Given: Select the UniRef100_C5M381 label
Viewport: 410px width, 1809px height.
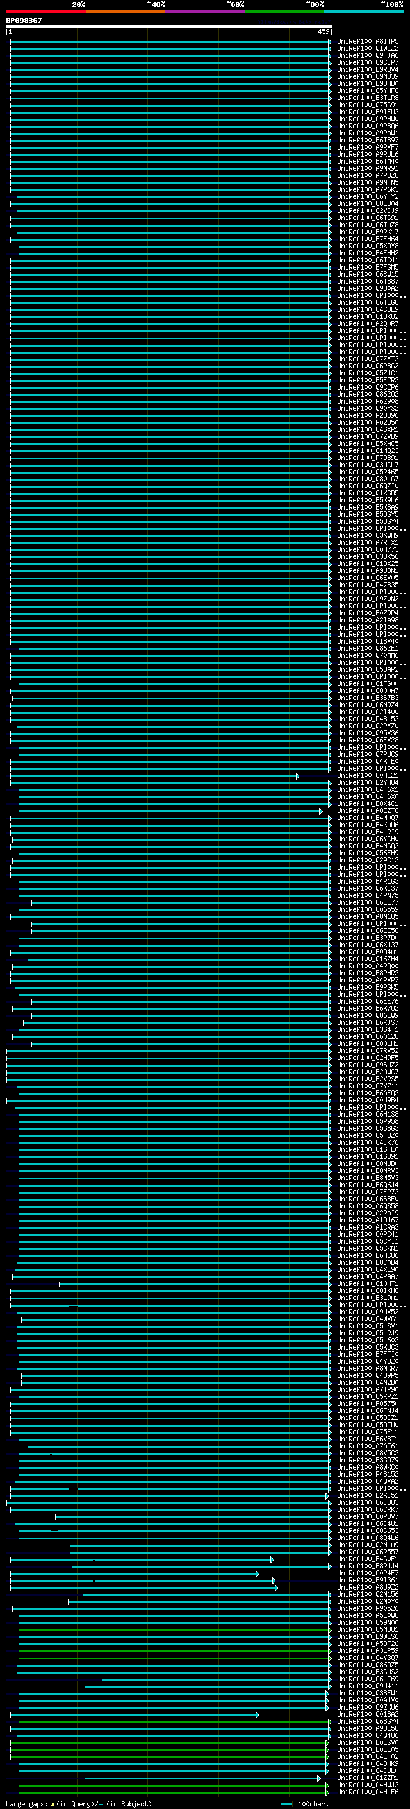Looking at the screenshot, I should coord(367,1629).
